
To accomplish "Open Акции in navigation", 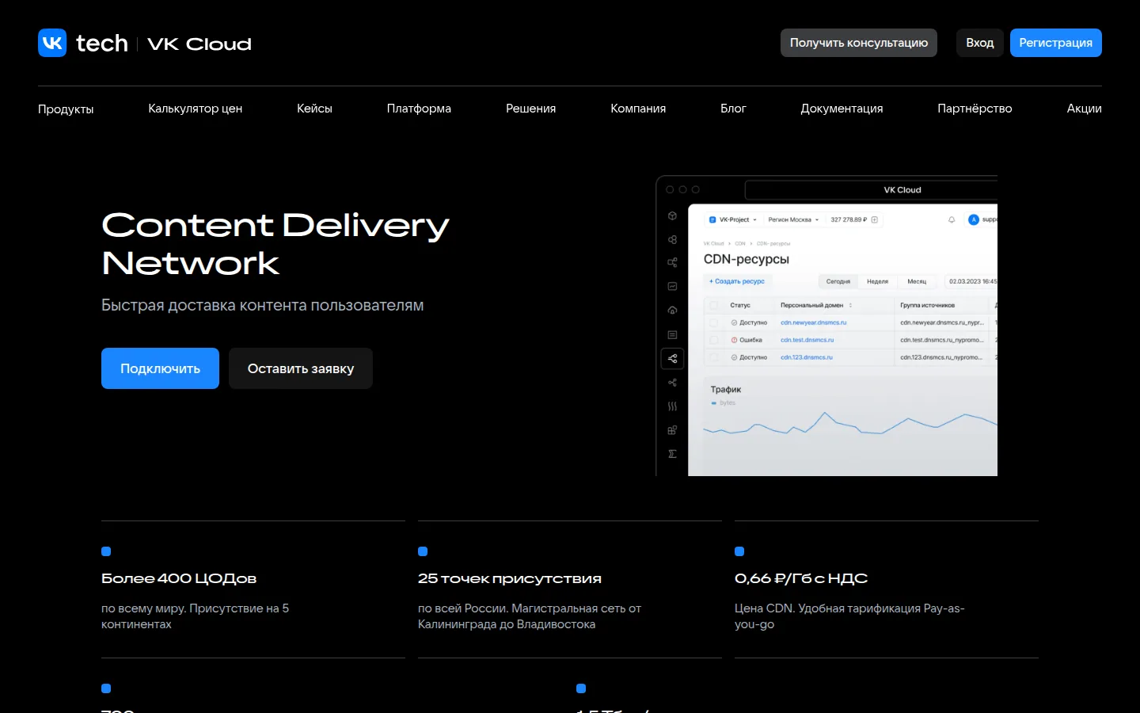I will [x=1084, y=109].
